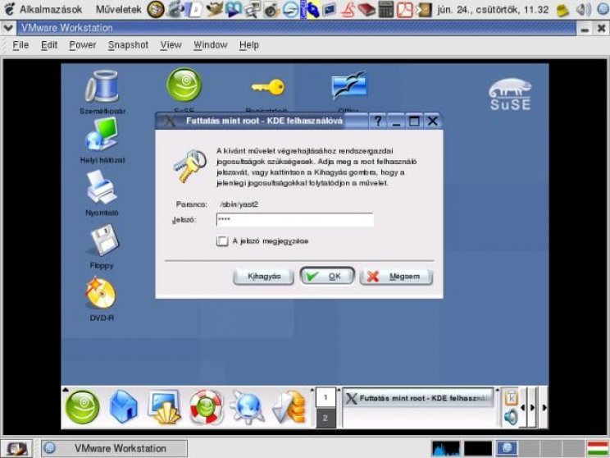Launch the Office seagull desktop icon
610x458 pixels.
[x=349, y=85]
